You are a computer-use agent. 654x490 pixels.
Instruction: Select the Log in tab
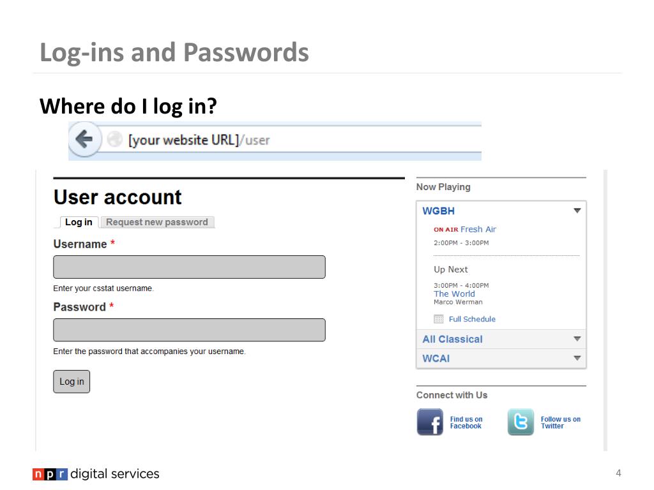coord(79,222)
